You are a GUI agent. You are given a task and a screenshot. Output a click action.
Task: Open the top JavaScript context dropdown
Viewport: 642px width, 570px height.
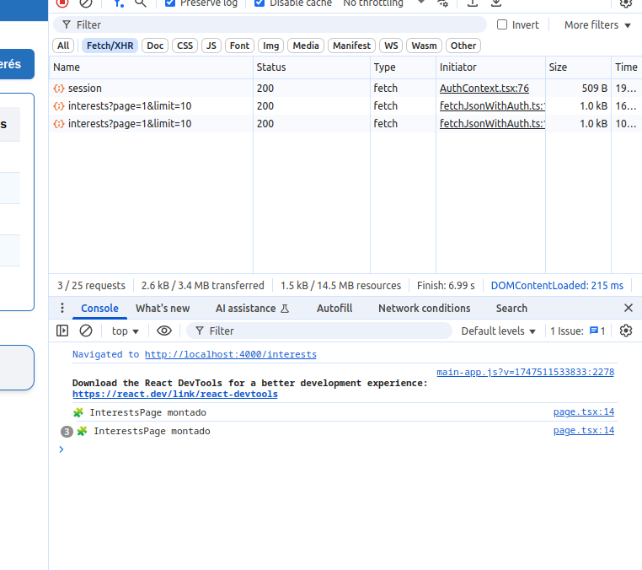(126, 331)
